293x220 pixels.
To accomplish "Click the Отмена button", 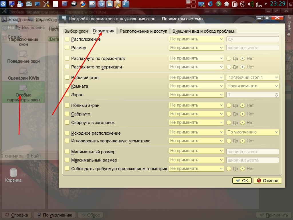I will coord(268,180).
